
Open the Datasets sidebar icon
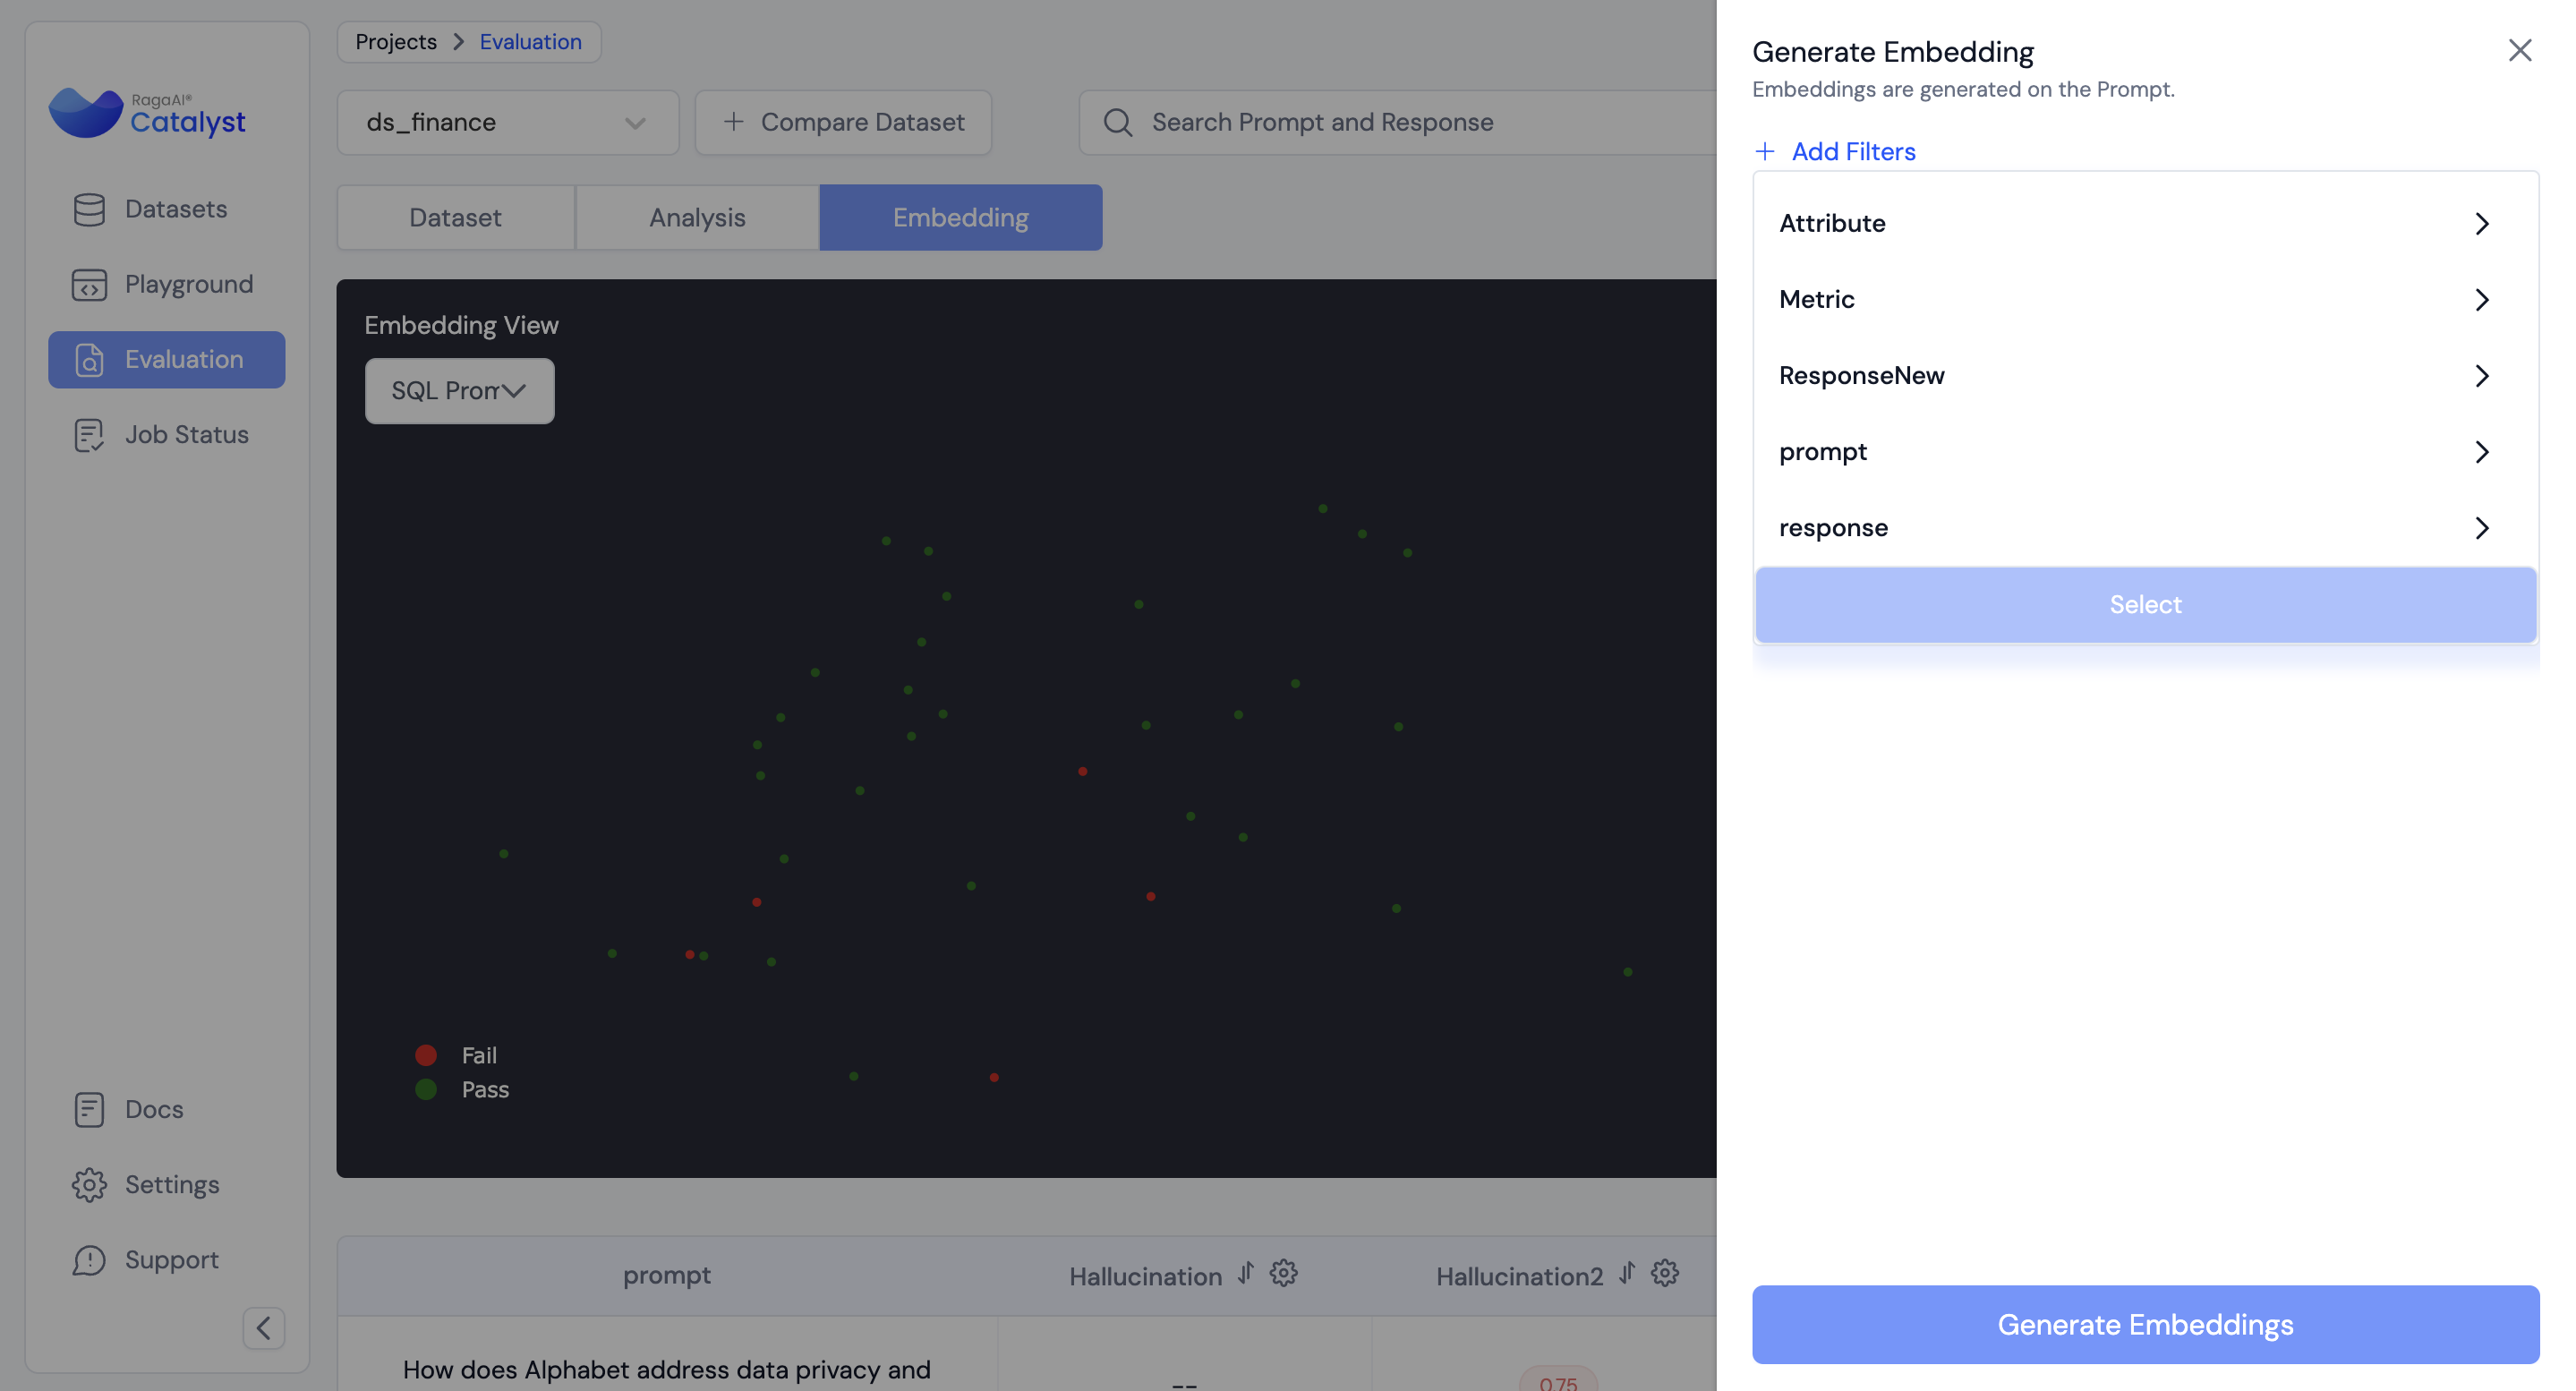click(89, 209)
